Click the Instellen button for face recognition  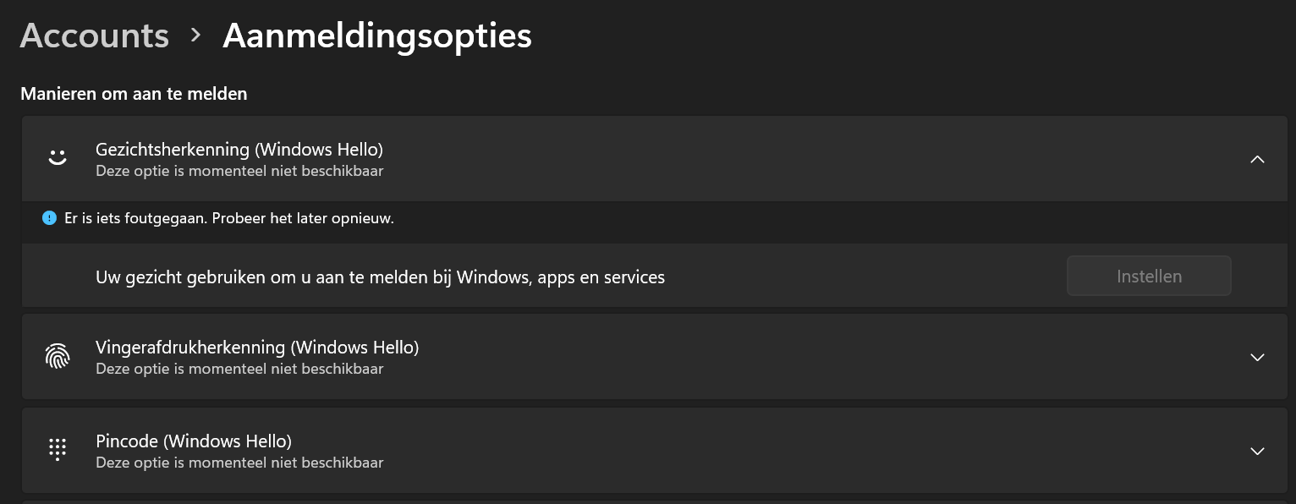coord(1149,277)
